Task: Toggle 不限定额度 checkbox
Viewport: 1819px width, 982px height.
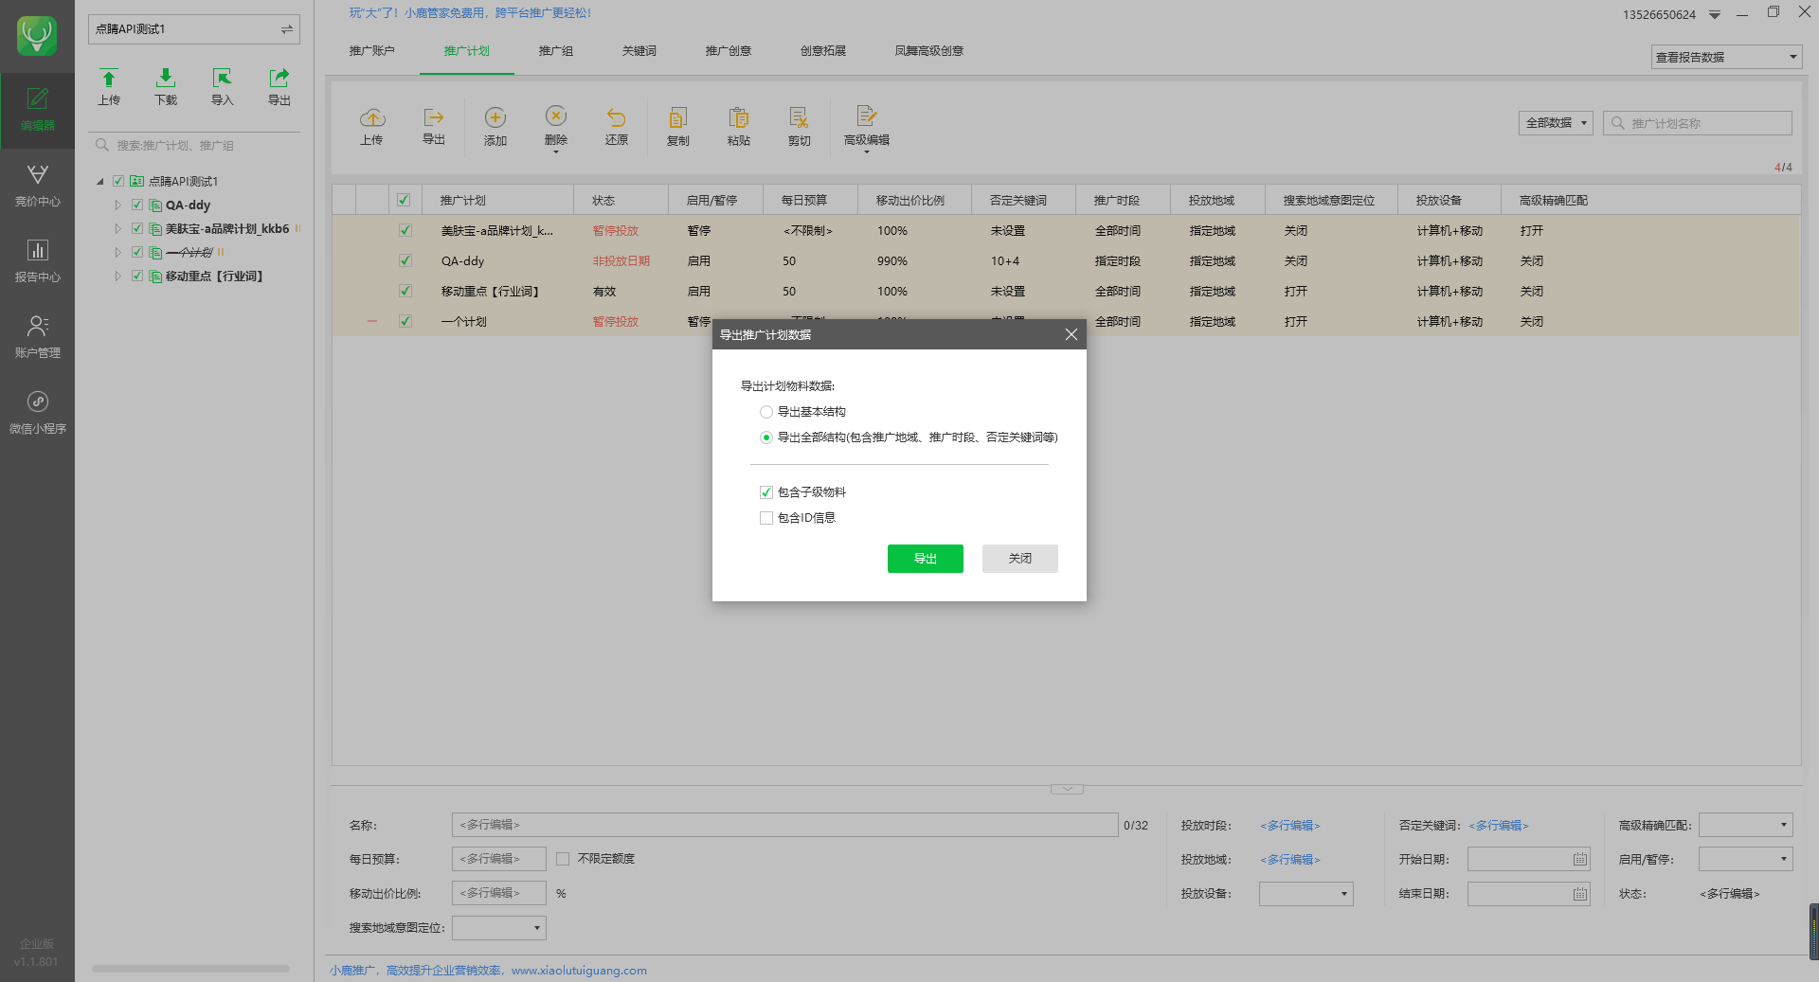Action: [x=563, y=859]
